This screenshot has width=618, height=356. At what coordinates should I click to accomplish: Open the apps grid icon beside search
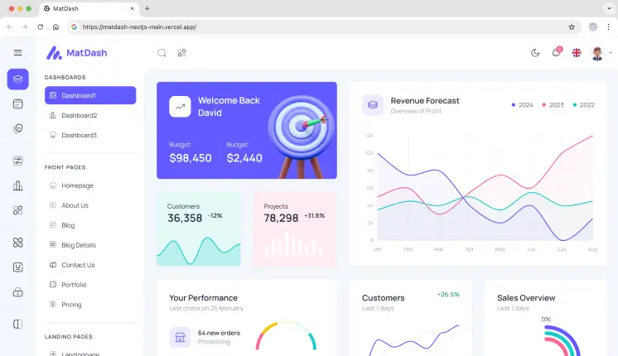click(181, 53)
